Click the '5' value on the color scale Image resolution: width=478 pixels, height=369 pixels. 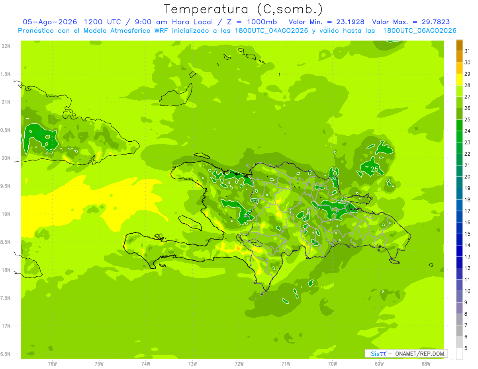466,348
